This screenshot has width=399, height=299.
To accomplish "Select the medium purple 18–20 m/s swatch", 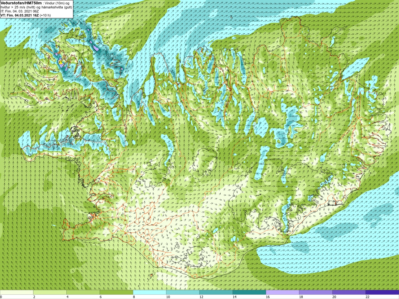I will pos(316,292).
